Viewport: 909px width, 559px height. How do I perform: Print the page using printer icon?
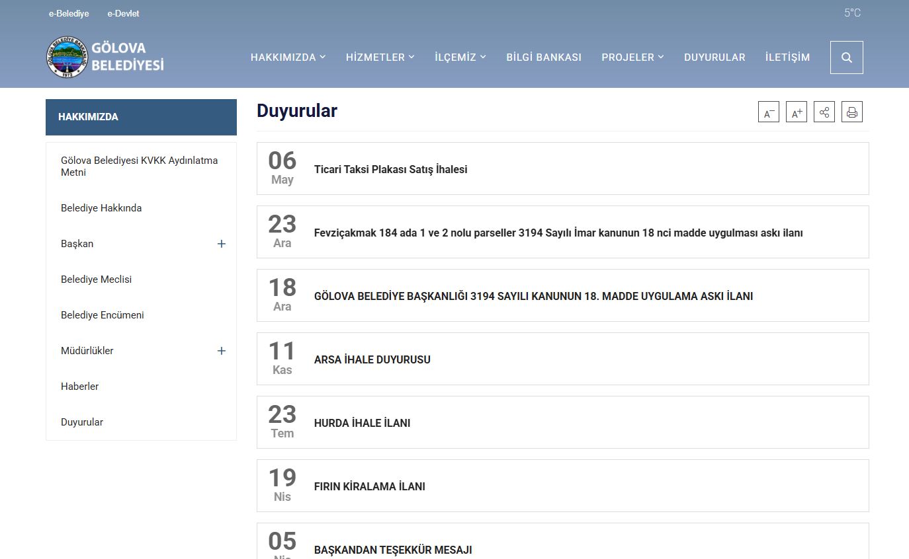pos(851,112)
